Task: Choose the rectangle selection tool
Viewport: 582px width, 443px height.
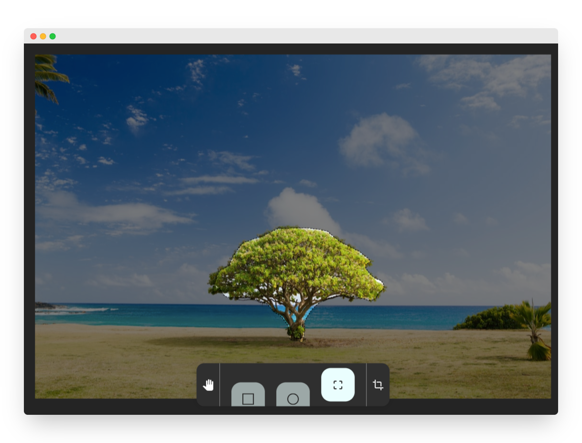Action: [x=248, y=395]
